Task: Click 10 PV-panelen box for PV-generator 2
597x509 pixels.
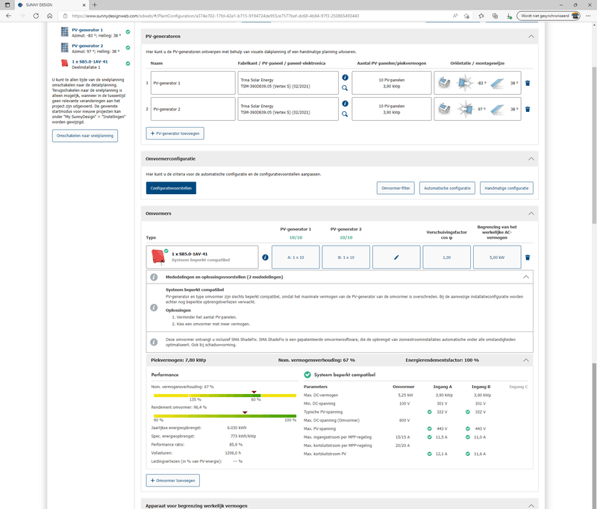Action: pyautogui.click(x=391, y=109)
